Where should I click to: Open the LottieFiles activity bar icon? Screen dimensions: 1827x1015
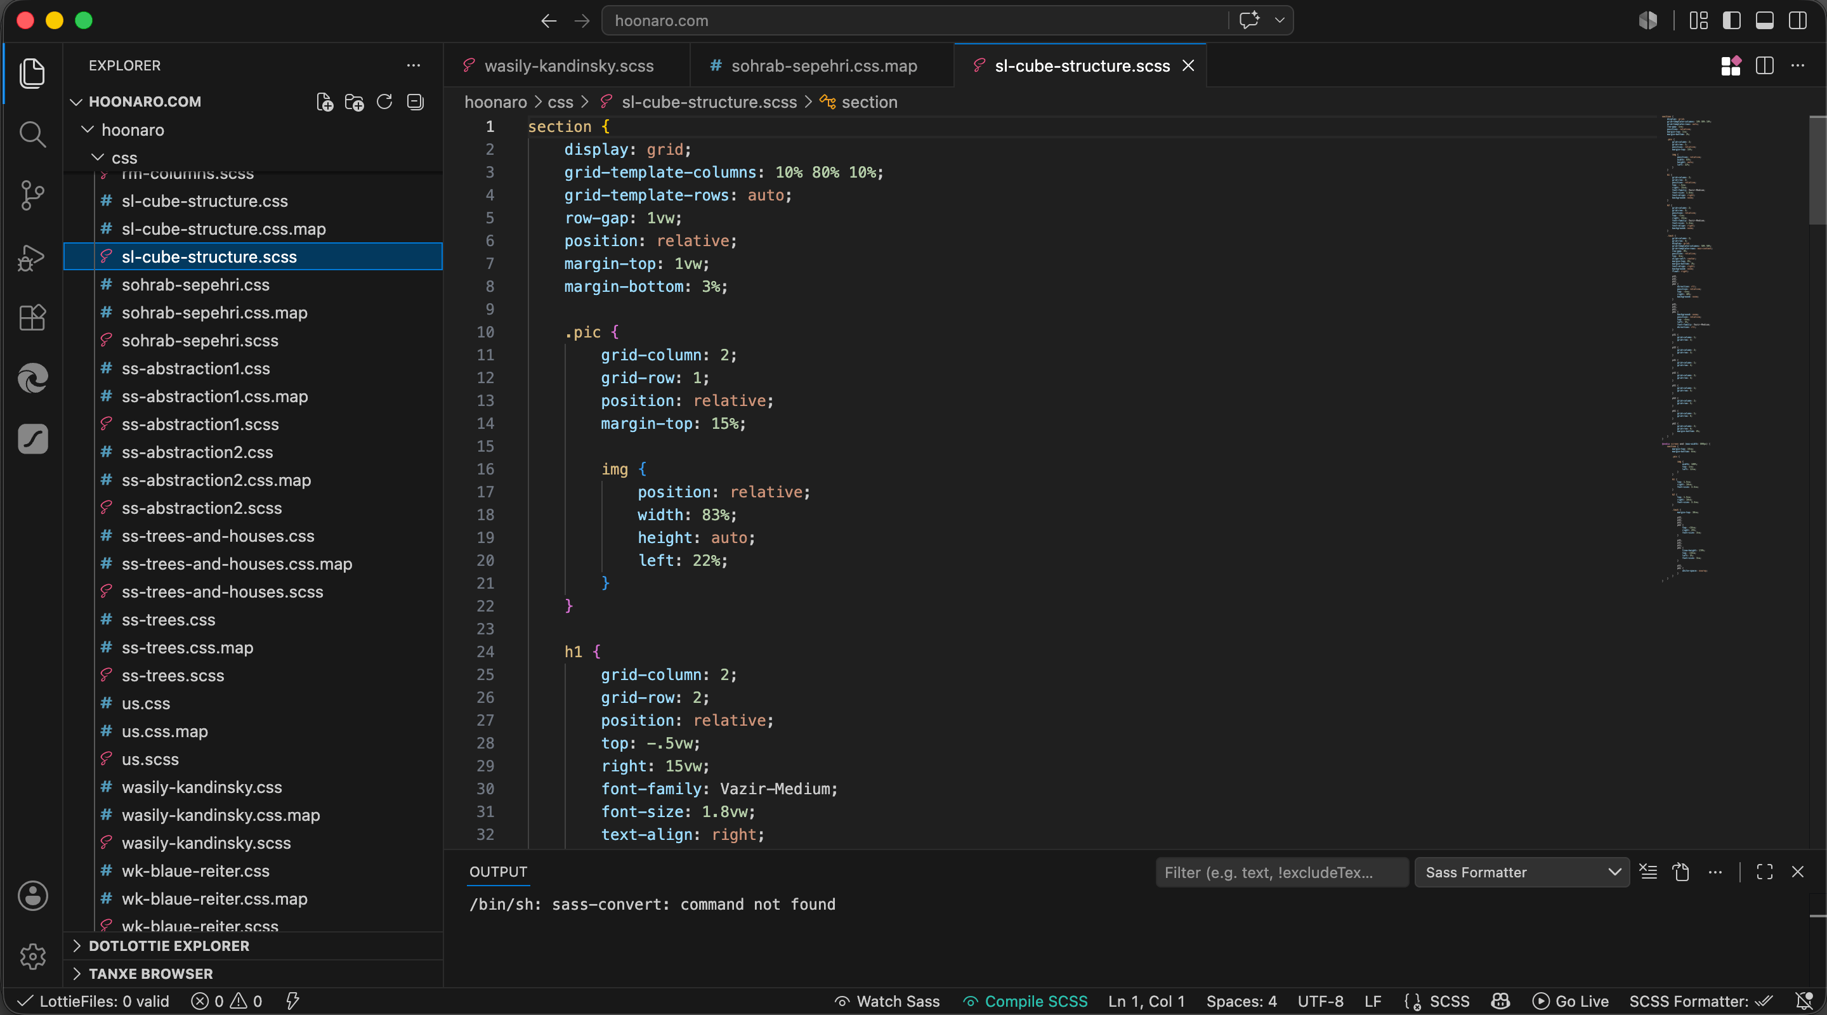(32, 439)
